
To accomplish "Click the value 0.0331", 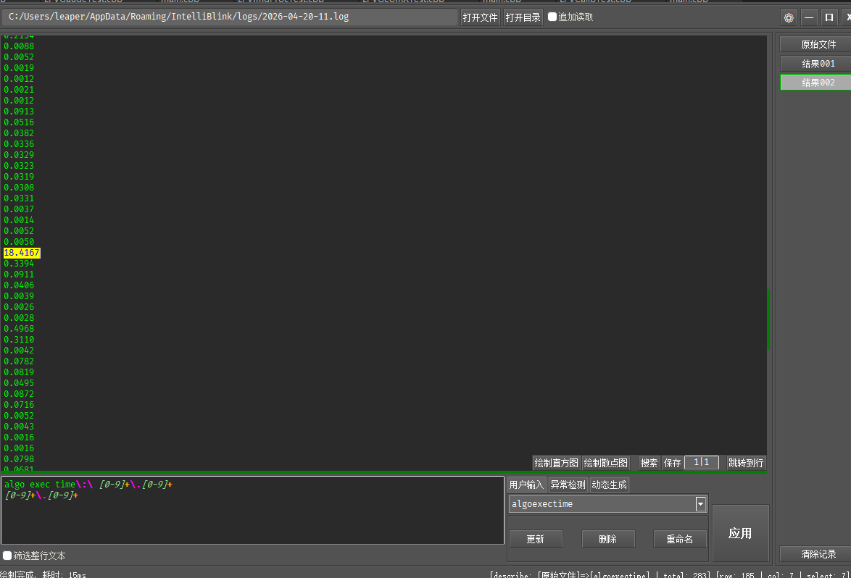I will point(19,198).
